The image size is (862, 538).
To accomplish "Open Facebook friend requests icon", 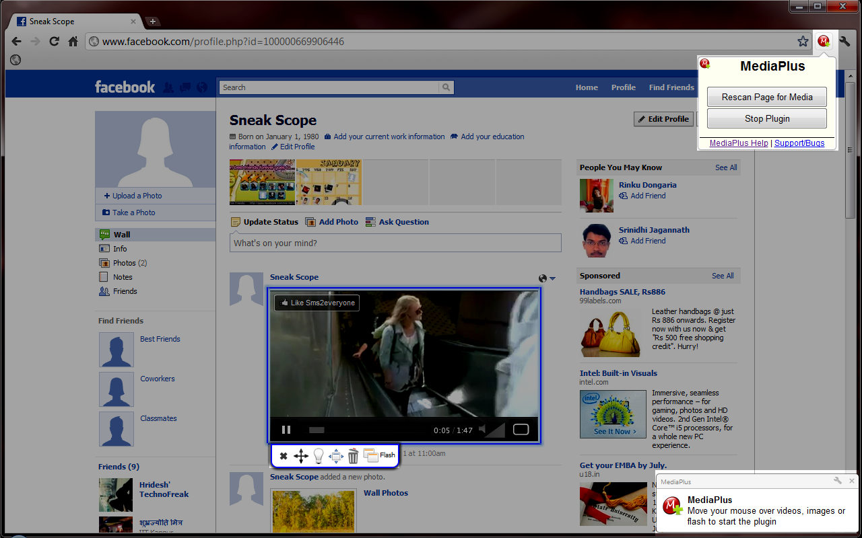I will 168,87.
